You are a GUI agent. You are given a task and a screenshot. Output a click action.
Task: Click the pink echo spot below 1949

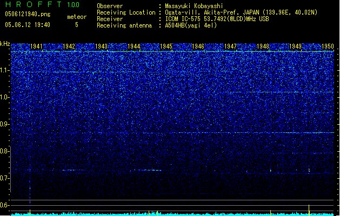[309, 170]
